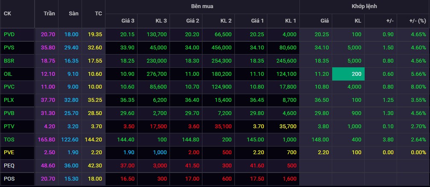Image resolution: width=430 pixels, height=187 pixels.
Task: Sort by the +/- (%) column header
Action: point(417,20)
